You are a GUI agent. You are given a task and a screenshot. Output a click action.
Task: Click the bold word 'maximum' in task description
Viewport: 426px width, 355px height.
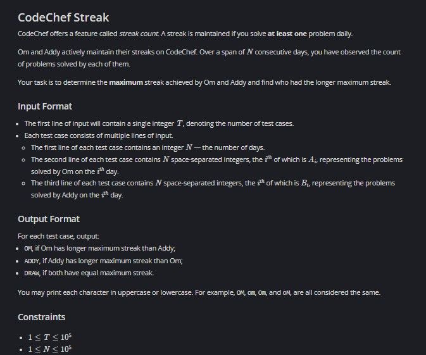[x=126, y=82]
